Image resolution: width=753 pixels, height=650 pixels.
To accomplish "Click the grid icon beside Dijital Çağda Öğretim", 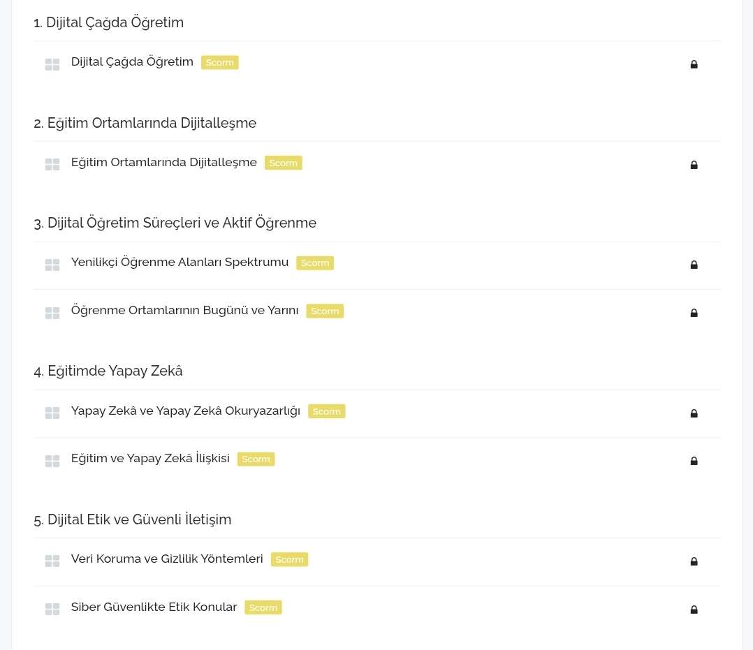I will coord(52,65).
